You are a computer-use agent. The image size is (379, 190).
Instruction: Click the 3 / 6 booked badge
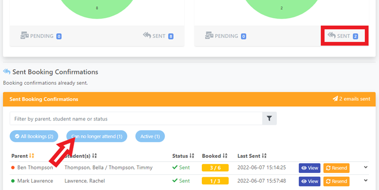pos(215,167)
